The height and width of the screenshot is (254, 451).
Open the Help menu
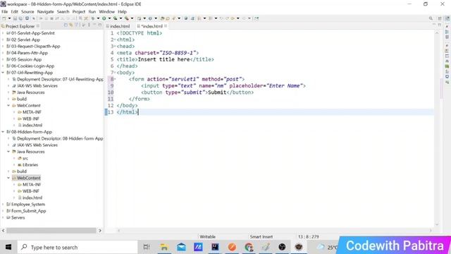[122, 11]
